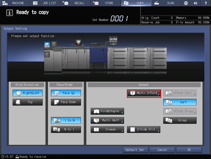211x159 pixels.
Task: Enable Face Down output
Action: pyautogui.click(x=66, y=102)
